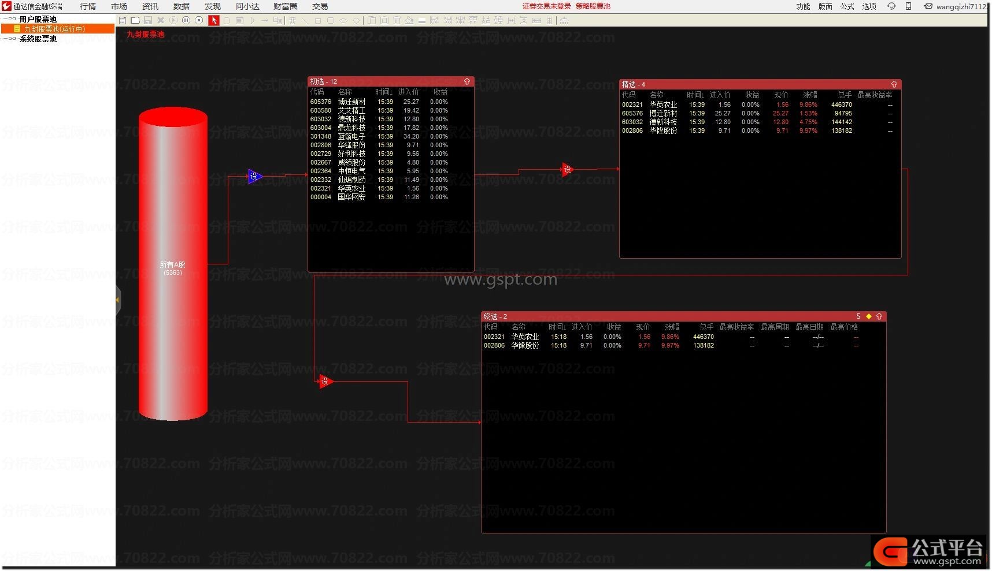Open the 交易 menu
The image size is (992, 571).
tap(320, 6)
